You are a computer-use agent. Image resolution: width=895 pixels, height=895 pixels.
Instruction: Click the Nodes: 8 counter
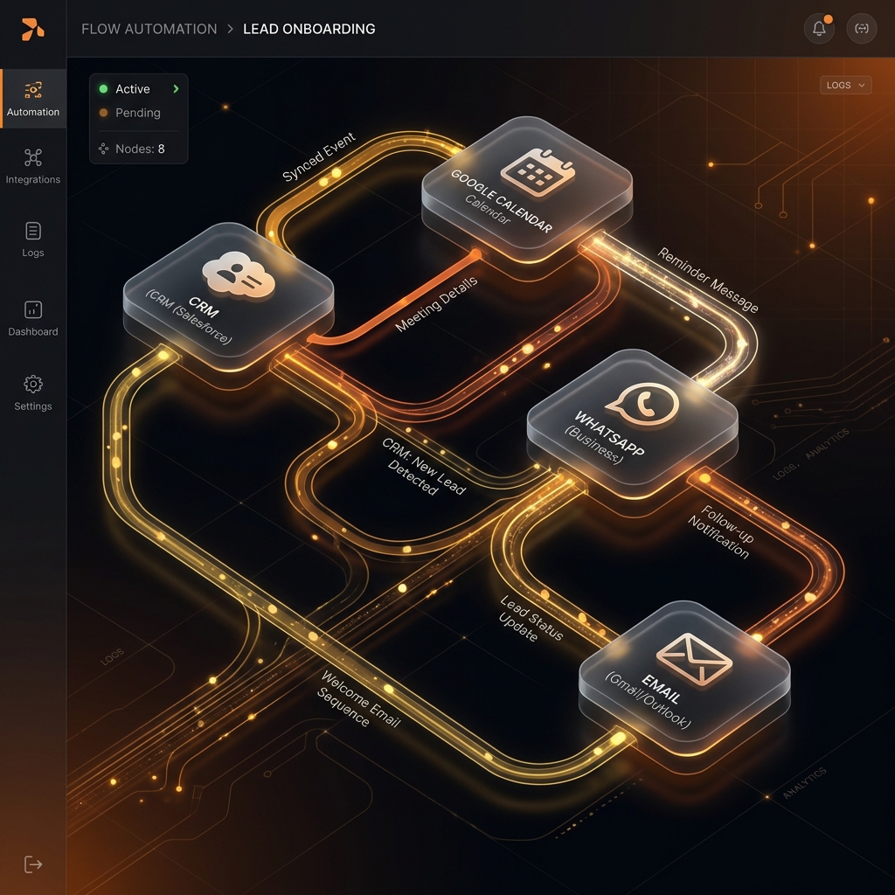(140, 149)
